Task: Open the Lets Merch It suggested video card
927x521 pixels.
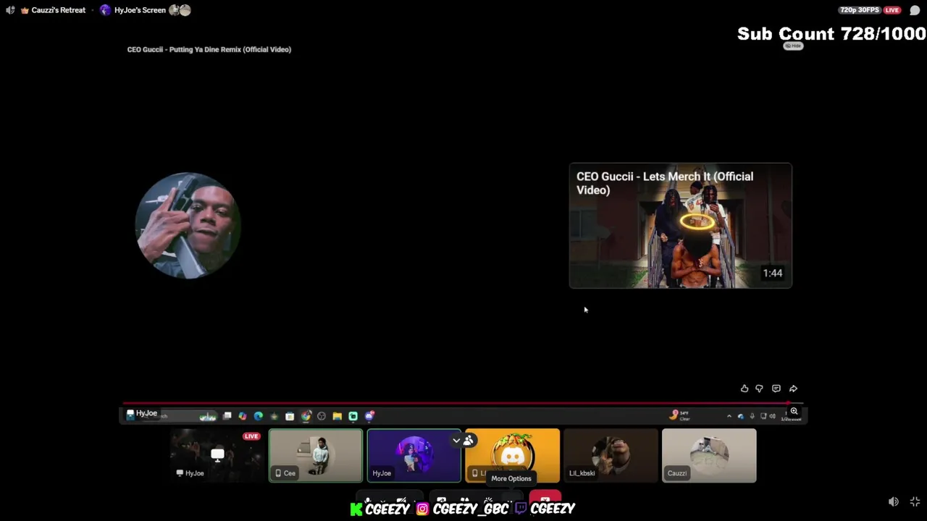Action: point(680,226)
